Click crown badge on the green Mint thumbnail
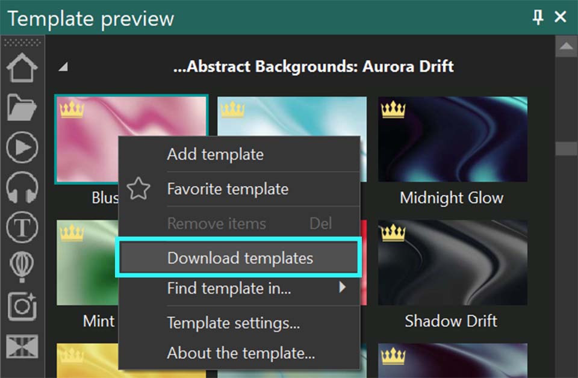 click(x=72, y=232)
